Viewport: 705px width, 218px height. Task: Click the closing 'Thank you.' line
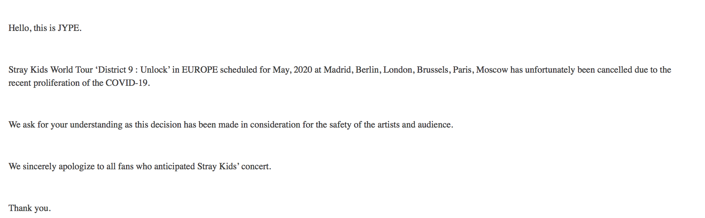coord(30,208)
